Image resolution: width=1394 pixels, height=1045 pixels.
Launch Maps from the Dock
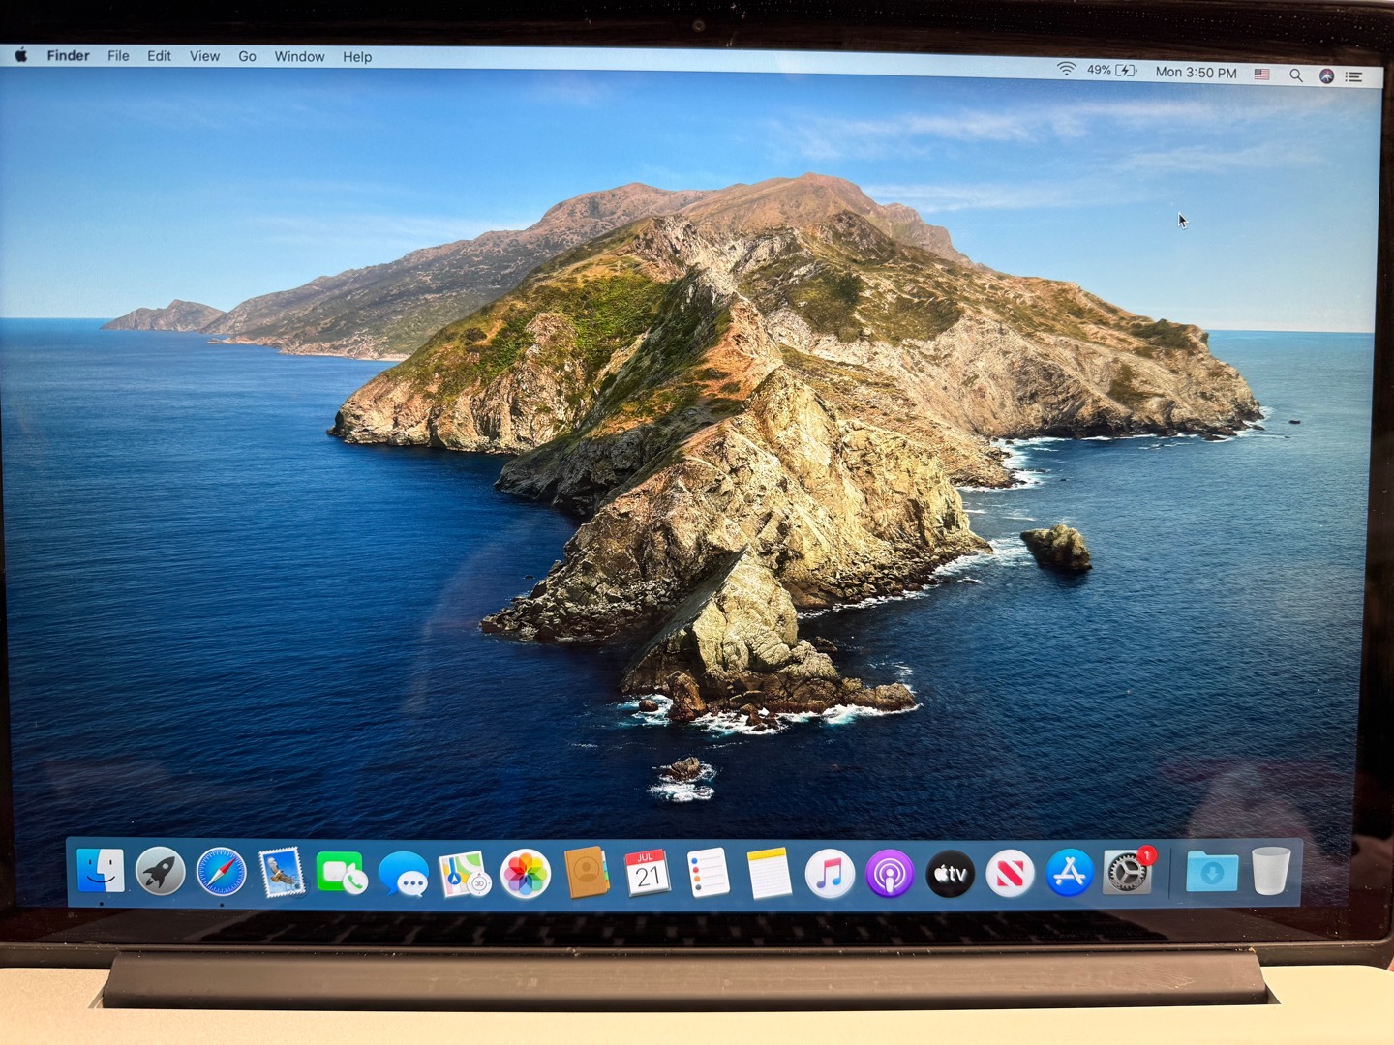[x=464, y=875]
